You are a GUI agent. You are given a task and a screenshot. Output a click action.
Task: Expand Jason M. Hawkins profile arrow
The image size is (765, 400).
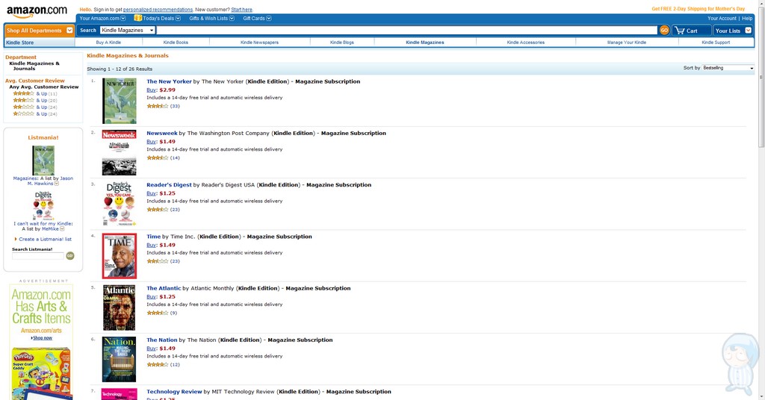(57, 184)
